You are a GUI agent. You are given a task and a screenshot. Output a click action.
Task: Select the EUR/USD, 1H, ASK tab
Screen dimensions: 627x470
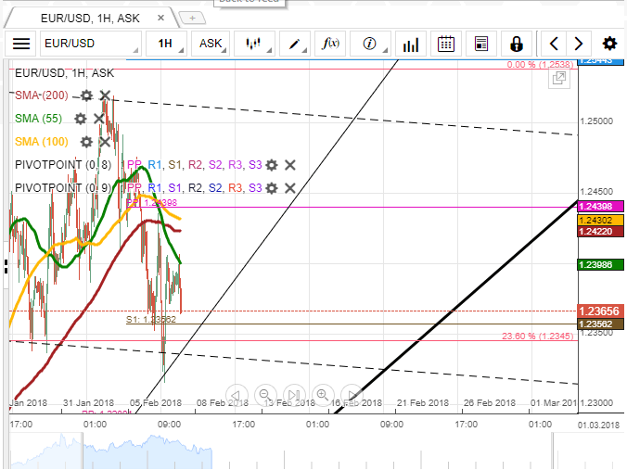tap(90, 18)
